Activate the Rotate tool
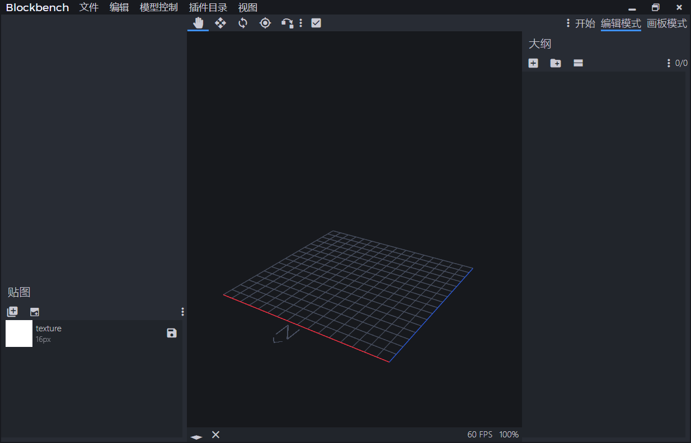This screenshot has width=691, height=443. point(243,23)
